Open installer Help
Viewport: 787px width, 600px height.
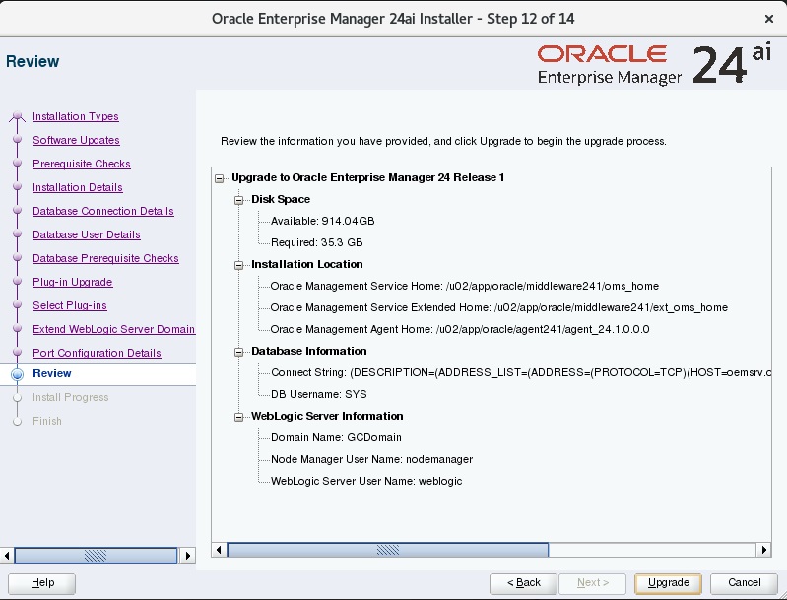[42, 583]
